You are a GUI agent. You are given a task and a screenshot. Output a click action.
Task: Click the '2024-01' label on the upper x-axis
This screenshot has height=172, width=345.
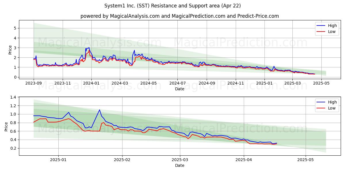91,83
